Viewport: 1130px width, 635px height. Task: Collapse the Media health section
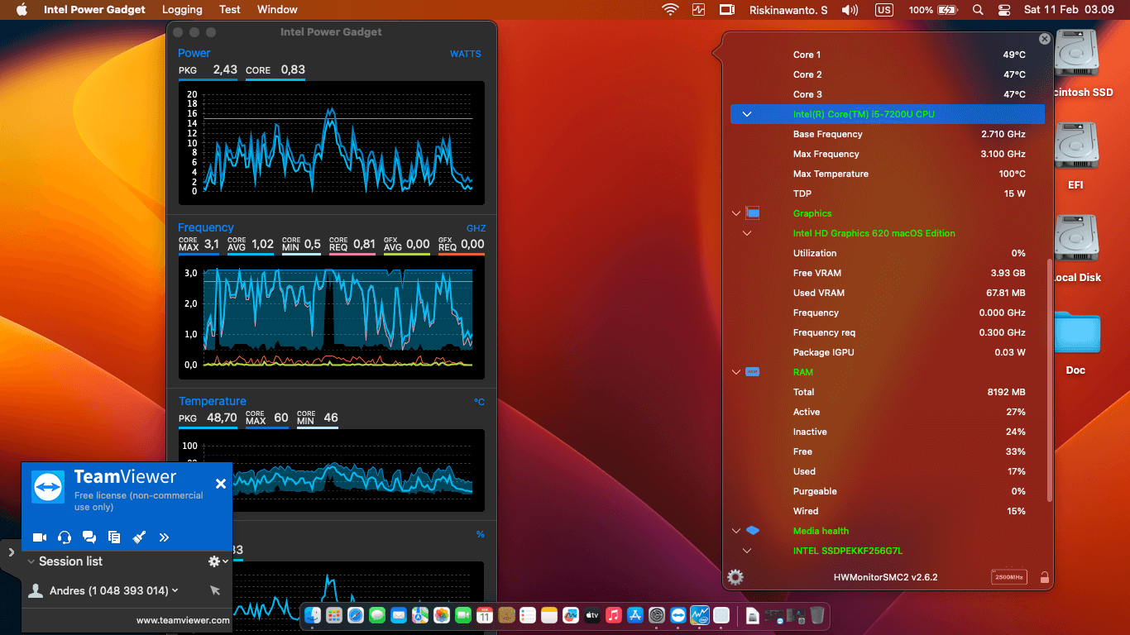coord(735,531)
